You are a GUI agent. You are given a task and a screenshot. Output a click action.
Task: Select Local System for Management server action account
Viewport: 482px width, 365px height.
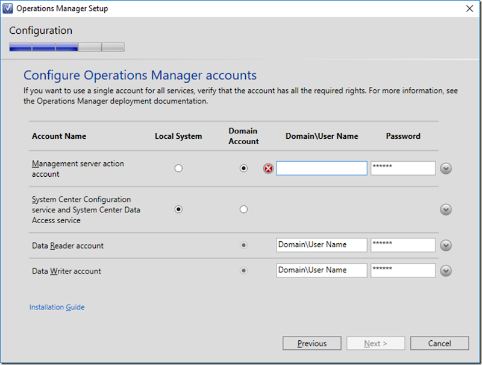pos(178,168)
